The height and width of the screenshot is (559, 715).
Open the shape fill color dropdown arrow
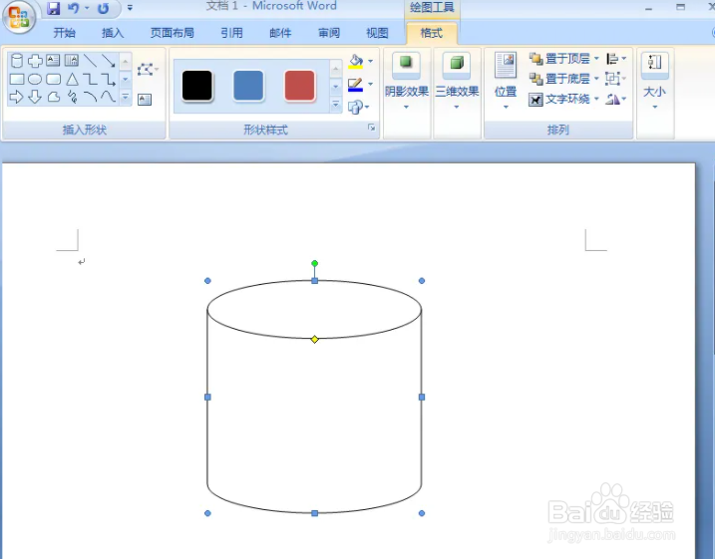coord(370,61)
